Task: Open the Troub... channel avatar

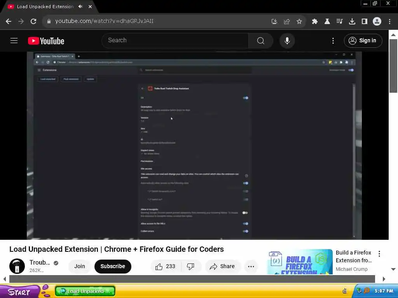Action: pyautogui.click(x=17, y=266)
